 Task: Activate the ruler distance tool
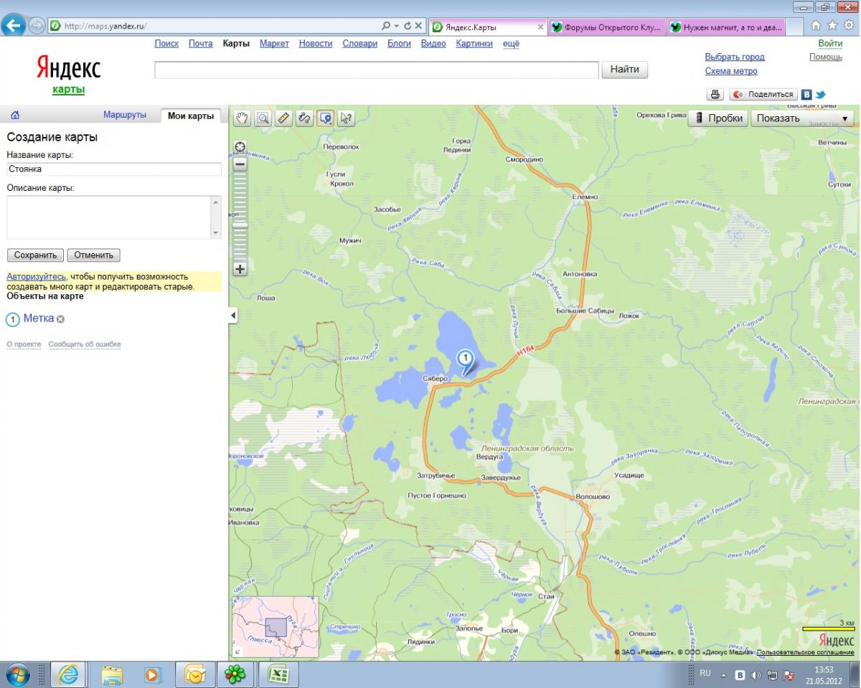click(284, 118)
